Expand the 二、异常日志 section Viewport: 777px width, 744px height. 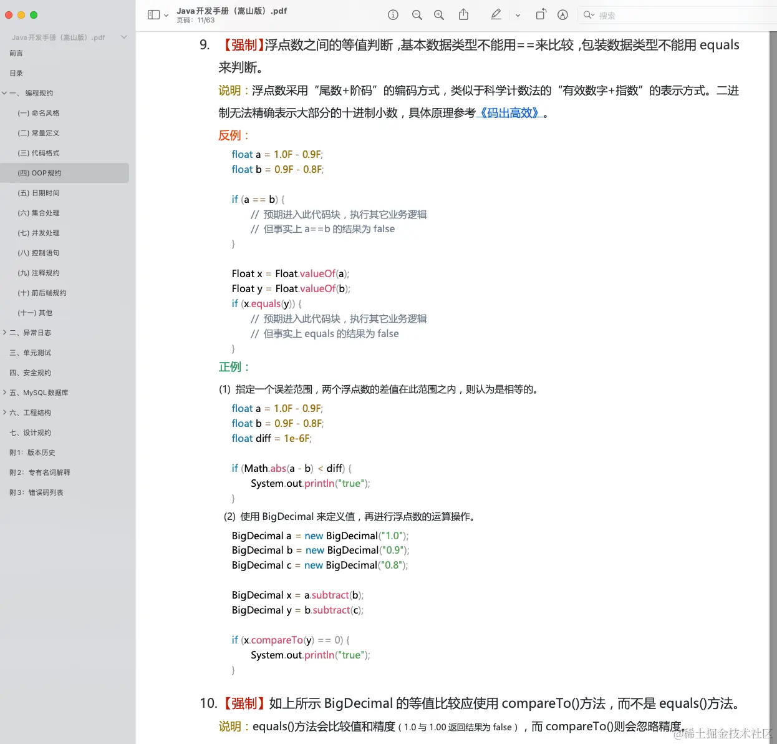tap(6, 332)
